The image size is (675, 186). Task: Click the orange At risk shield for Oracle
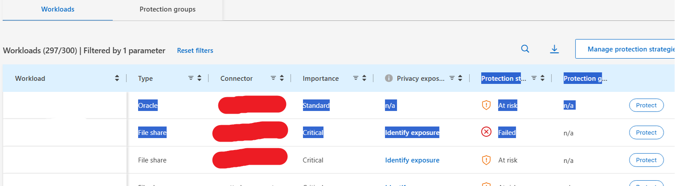coord(486,105)
